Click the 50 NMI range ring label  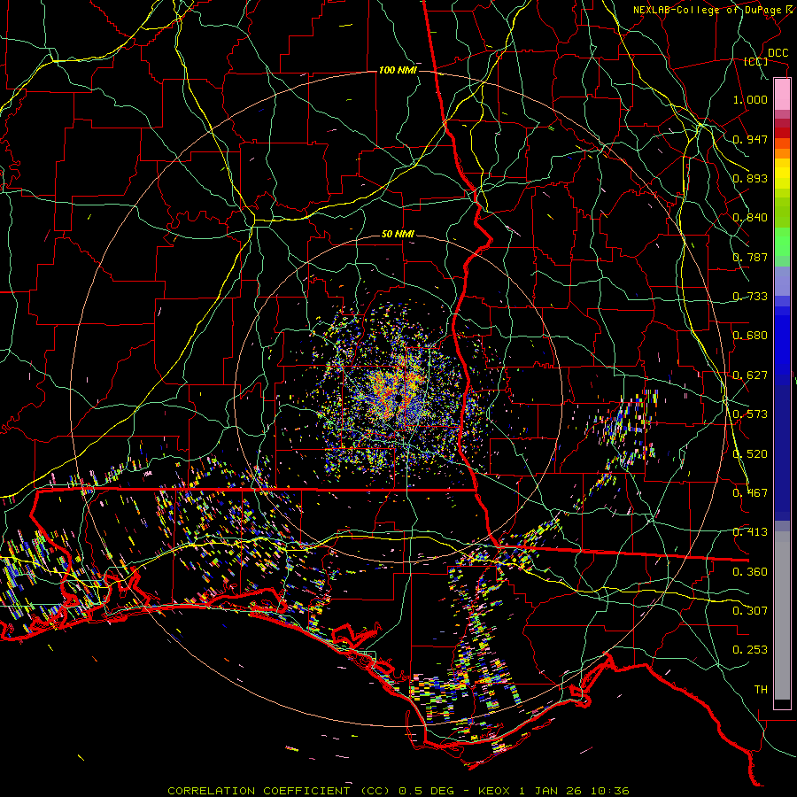pos(398,234)
